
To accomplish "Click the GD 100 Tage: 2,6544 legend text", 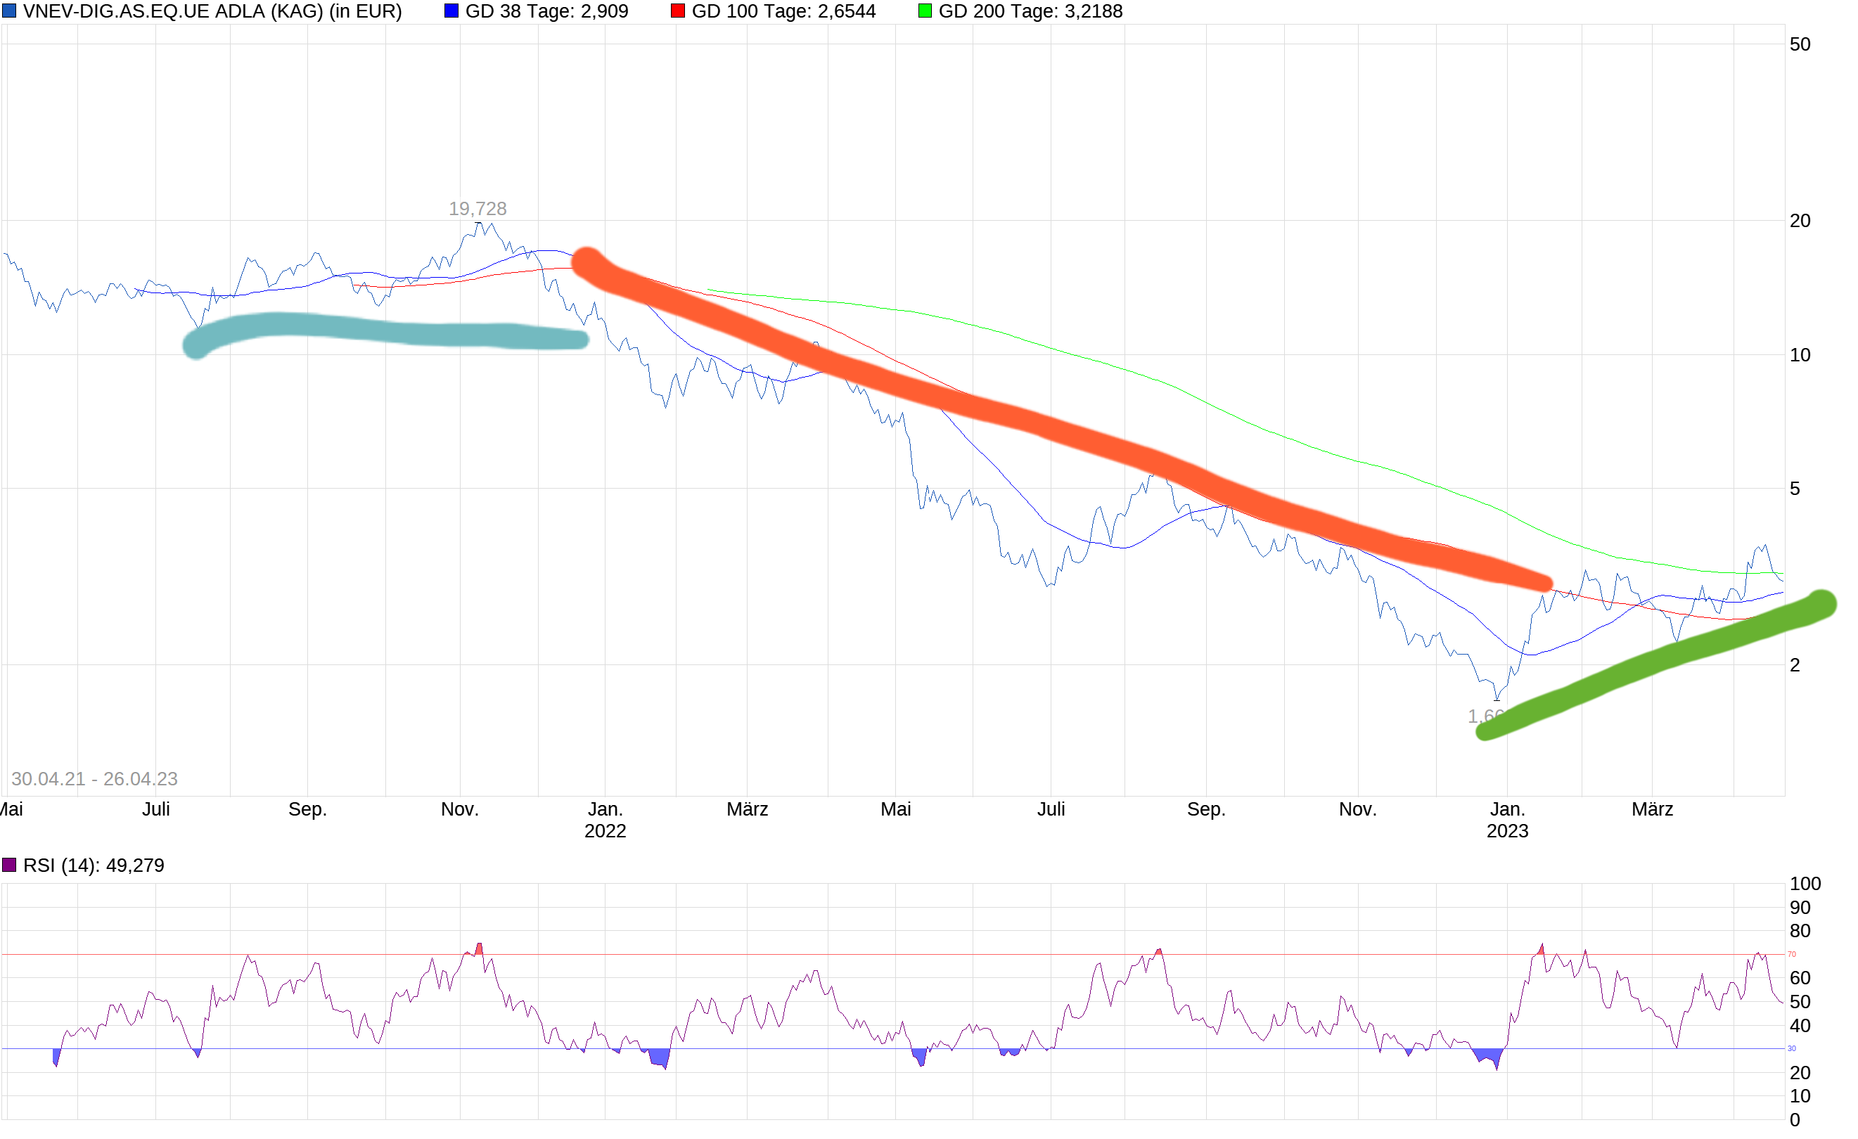I will point(783,11).
